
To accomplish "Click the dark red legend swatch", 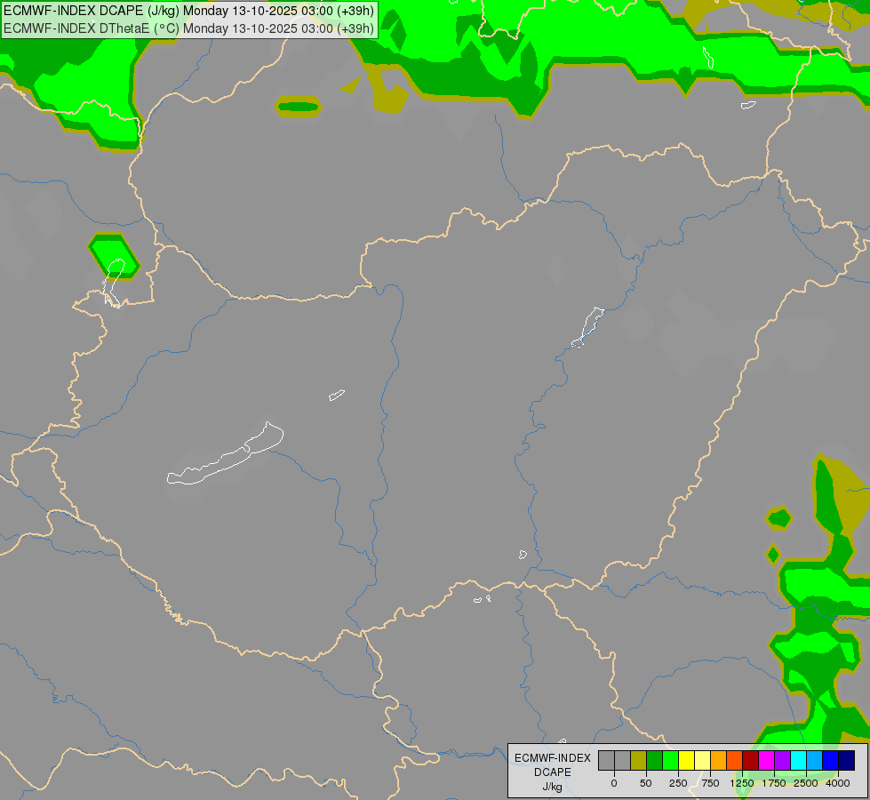I will point(751,760).
